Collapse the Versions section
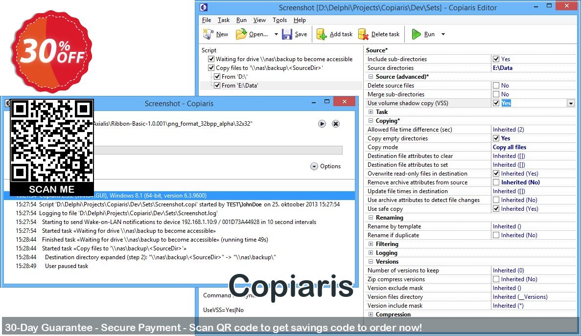The image size is (581, 336). point(371,262)
